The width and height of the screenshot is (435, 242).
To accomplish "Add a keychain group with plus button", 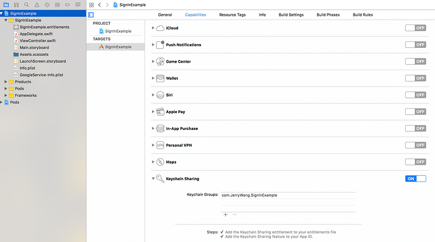I will [226, 214].
